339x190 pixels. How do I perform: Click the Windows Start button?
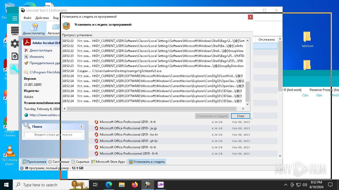pyautogui.click(x=6, y=185)
